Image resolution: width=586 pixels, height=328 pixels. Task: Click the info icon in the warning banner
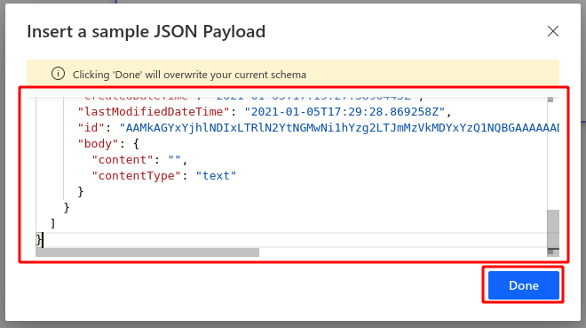(x=58, y=74)
